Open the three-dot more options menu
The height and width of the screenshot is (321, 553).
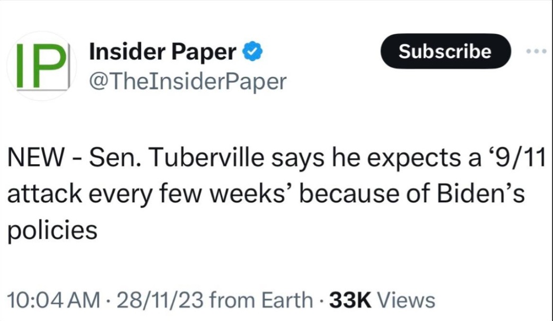pyautogui.click(x=536, y=51)
